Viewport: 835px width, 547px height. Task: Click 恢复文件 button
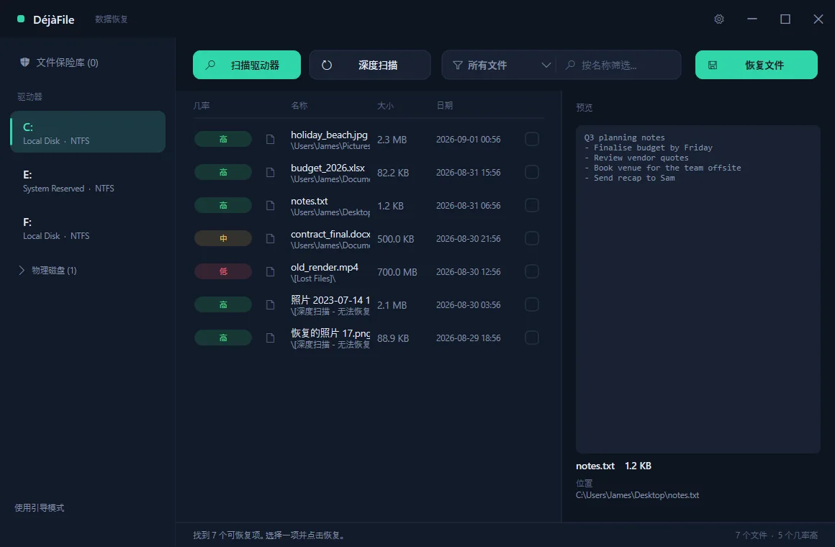[757, 65]
